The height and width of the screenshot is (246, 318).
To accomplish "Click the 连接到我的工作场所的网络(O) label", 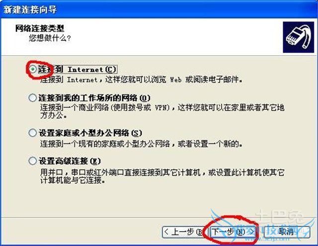I will pos(94,98).
